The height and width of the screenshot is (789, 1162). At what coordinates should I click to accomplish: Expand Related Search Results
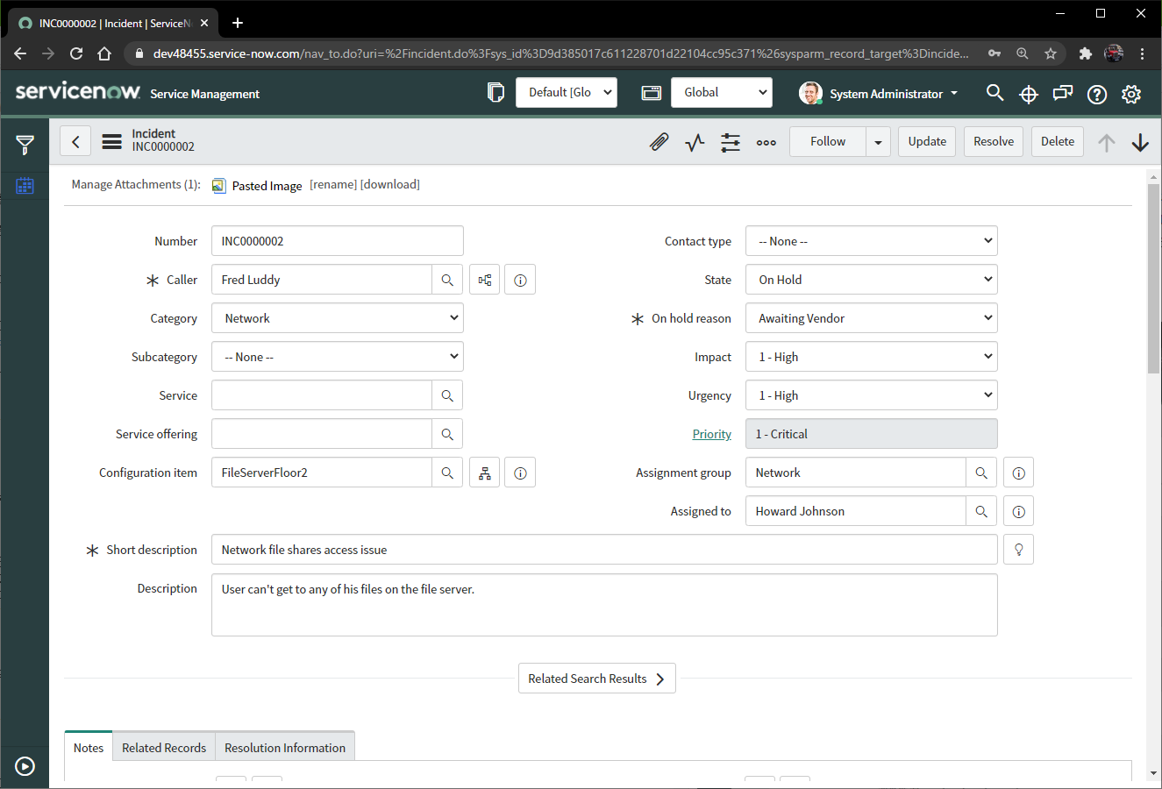pyautogui.click(x=597, y=678)
